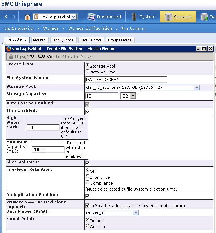Screen dimensions: 216x233
Task: Open the Dashboard menu
Action: [x=104, y=17]
